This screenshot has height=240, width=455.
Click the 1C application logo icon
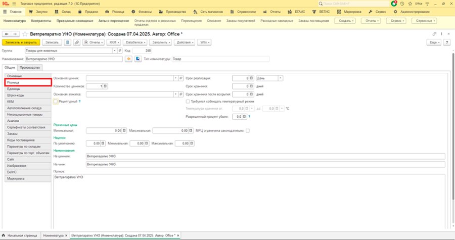(5, 4)
